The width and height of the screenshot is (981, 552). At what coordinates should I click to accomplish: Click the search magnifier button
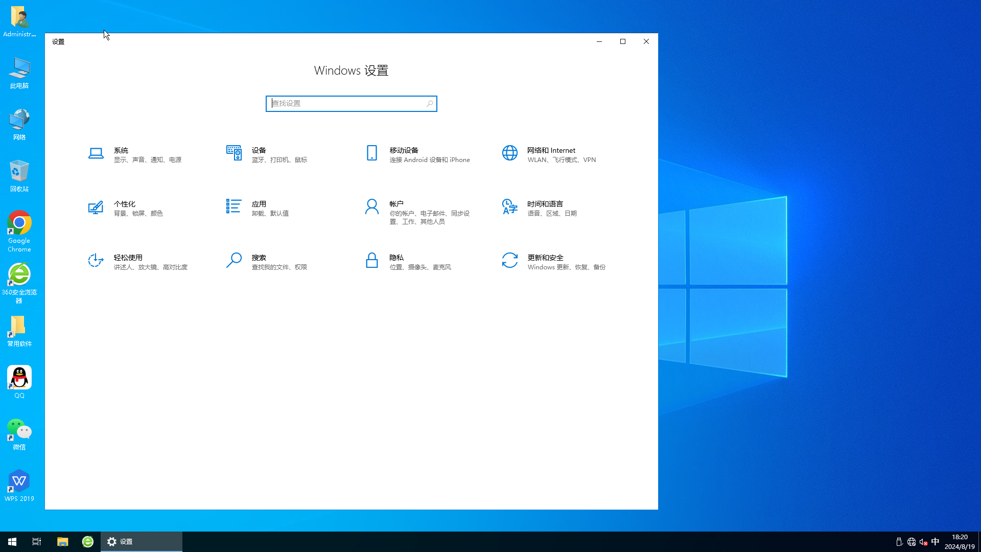pos(430,103)
